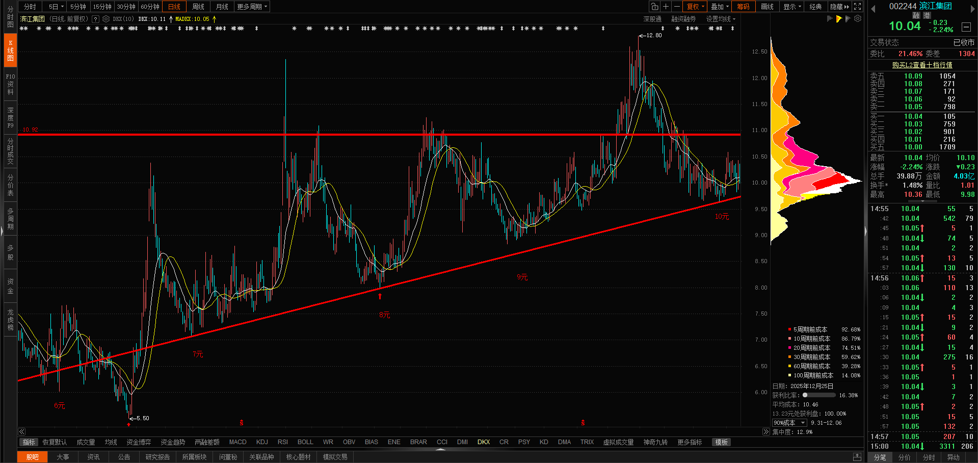Click the 融 margin trading badge
Viewport: 978px width, 463px height.
coord(916,16)
